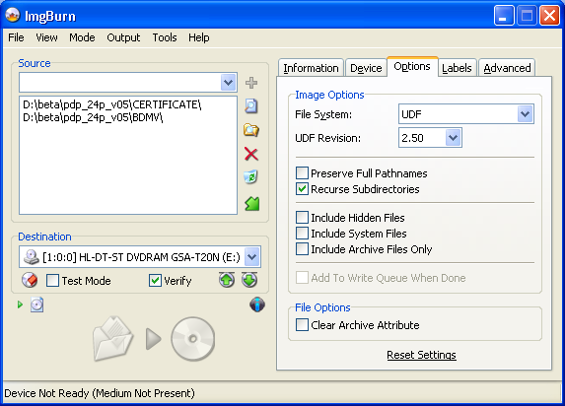Enable Include Hidden Files option
565x406 pixels.
click(302, 218)
